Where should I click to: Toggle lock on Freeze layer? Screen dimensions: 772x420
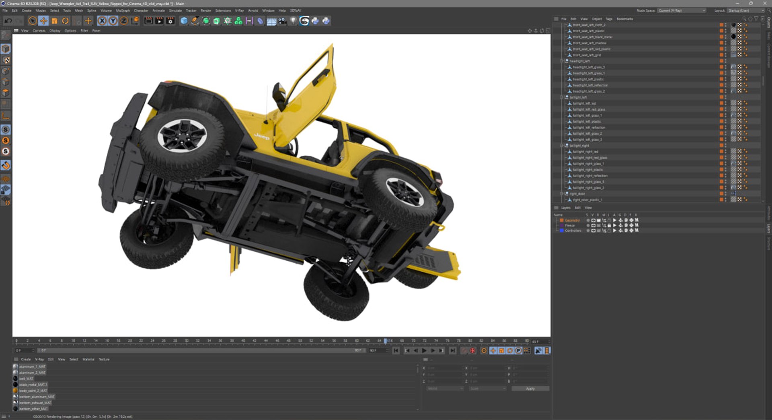(609, 226)
